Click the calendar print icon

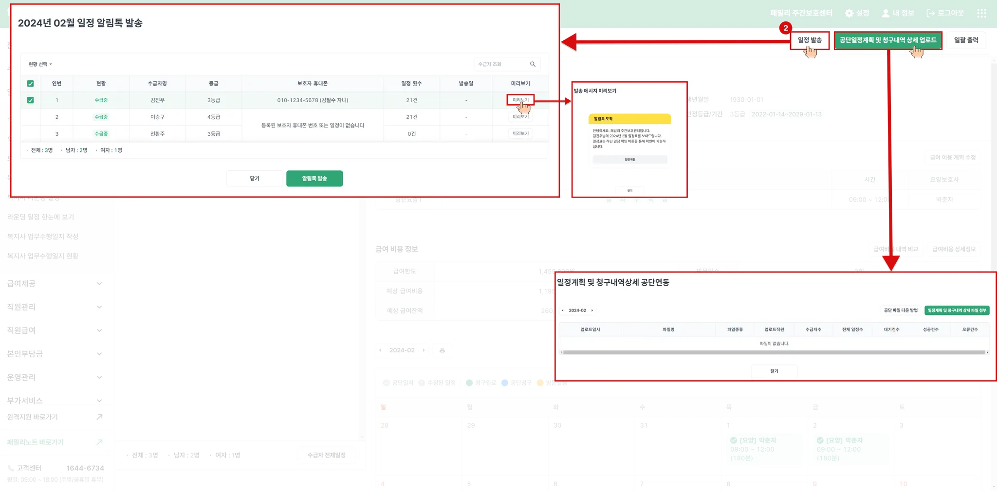(442, 350)
